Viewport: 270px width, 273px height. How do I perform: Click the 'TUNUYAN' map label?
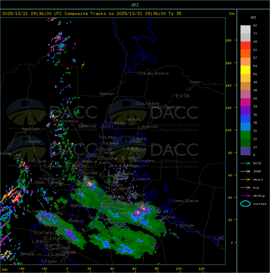69,253
